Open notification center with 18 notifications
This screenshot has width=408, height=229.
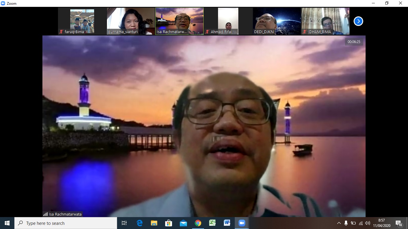point(399,223)
